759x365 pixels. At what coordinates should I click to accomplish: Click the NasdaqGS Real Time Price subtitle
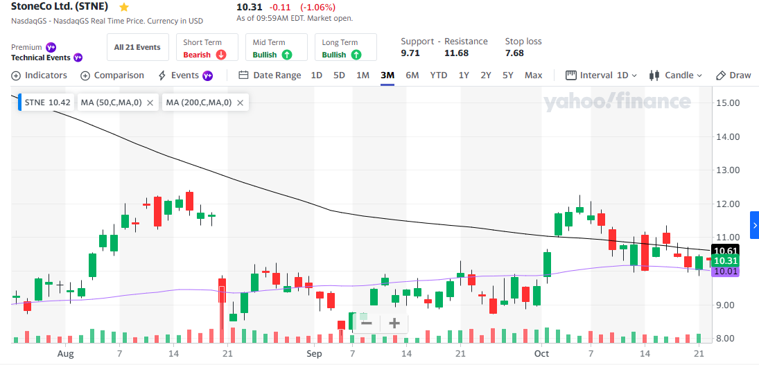107,21
